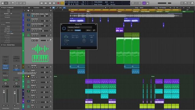195x110 pixels.
Task: Open the media Browsers icon
Action: tap(192, 3)
